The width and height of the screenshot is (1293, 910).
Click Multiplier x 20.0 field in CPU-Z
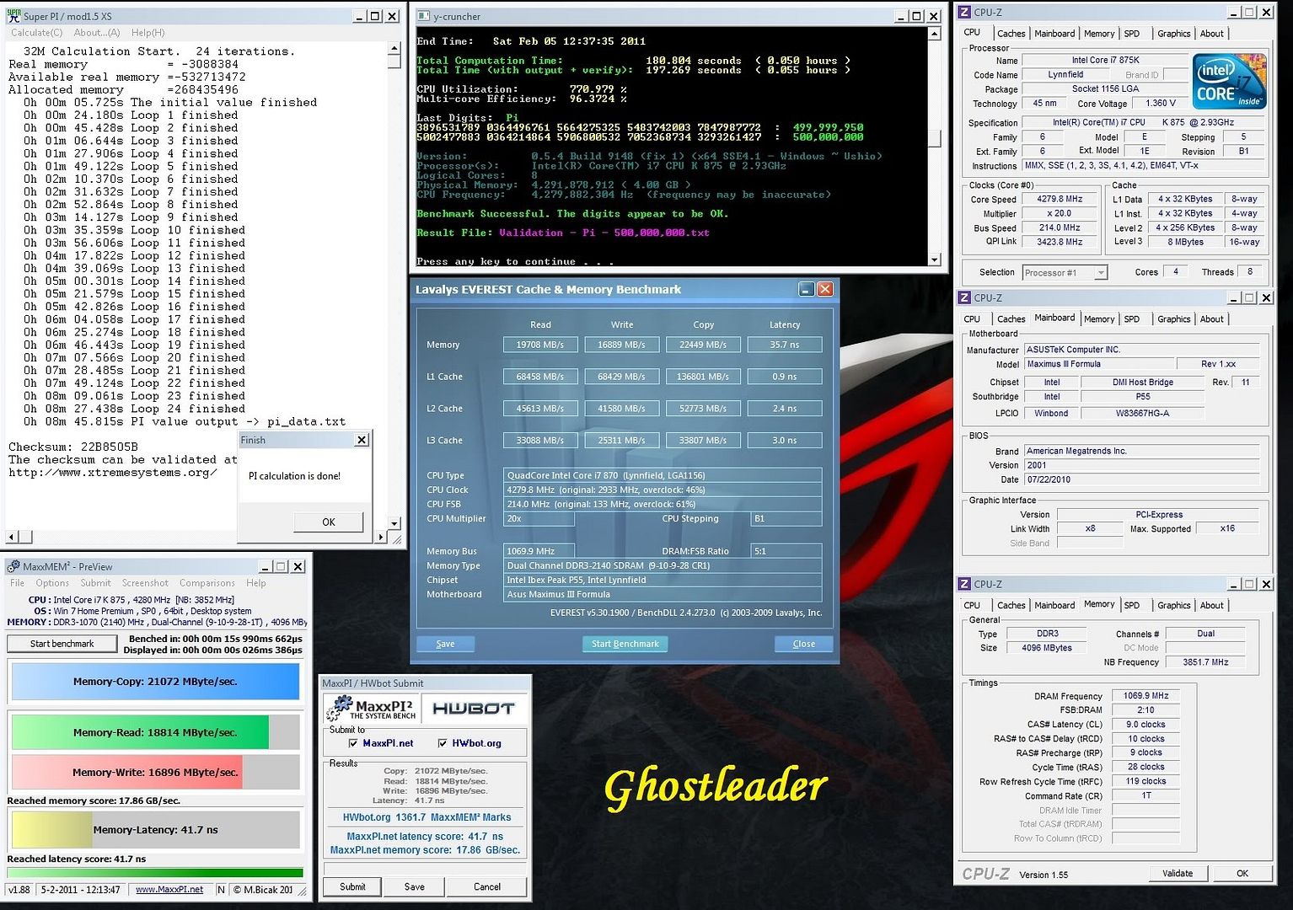click(1058, 214)
